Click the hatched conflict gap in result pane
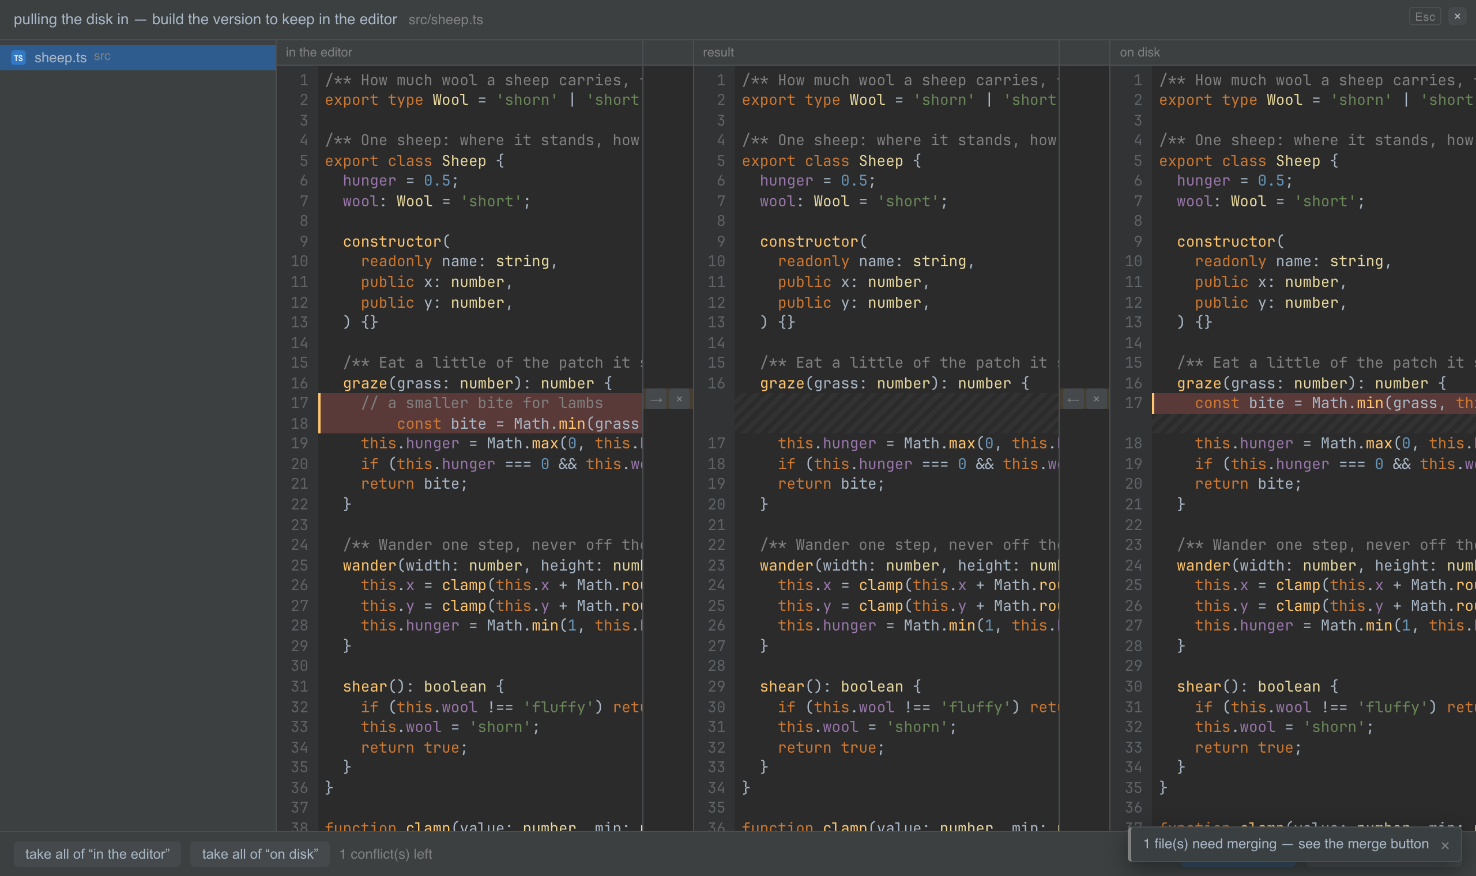The width and height of the screenshot is (1476, 876). pyautogui.click(x=897, y=413)
